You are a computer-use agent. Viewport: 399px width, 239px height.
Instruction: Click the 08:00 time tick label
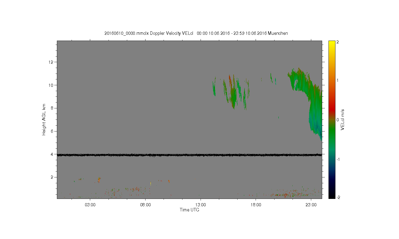[146, 205]
